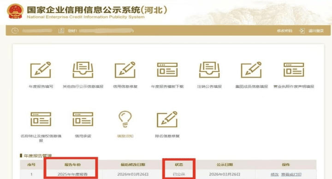
Task: Select the 2025年年度报告 cell
Action: pos(72,174)
